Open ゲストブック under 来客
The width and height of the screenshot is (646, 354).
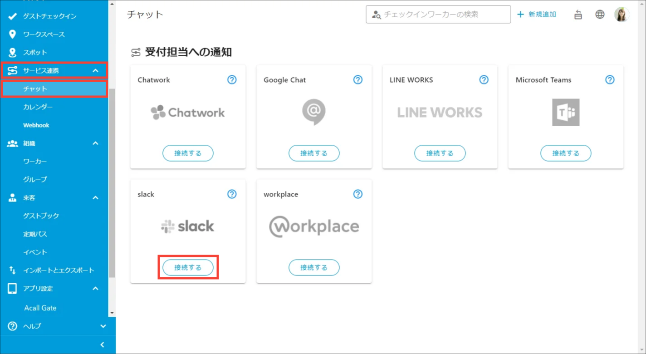tap(54, 216)
